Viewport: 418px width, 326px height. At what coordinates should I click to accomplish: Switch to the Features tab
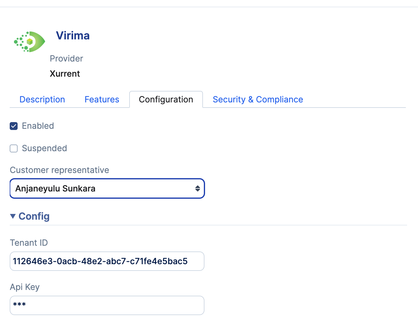pos(102,99)
